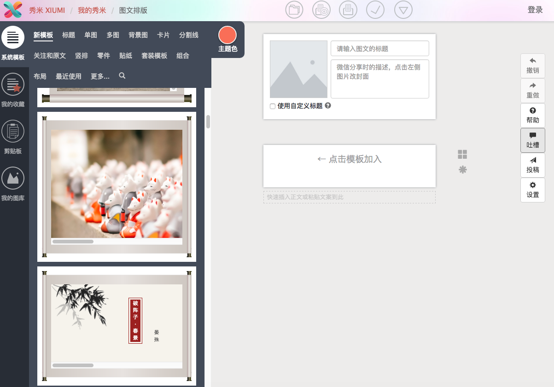Click the 投稿 submission icon

click(532, 165)
